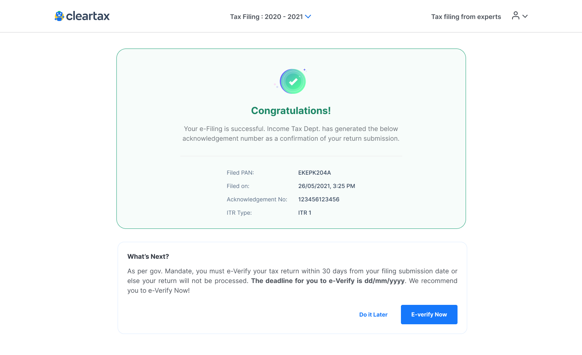
Task: Click the Congratulations! heading
Action: point(291,111)
